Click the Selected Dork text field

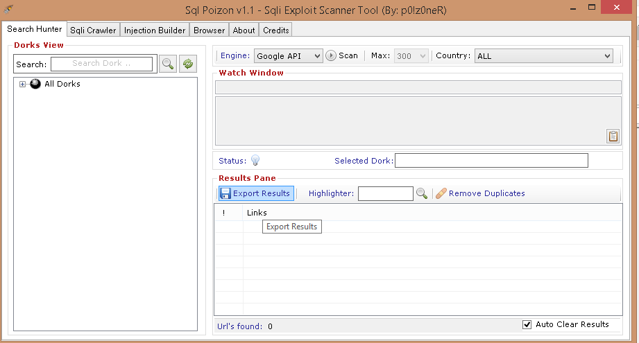coord(491,160)
